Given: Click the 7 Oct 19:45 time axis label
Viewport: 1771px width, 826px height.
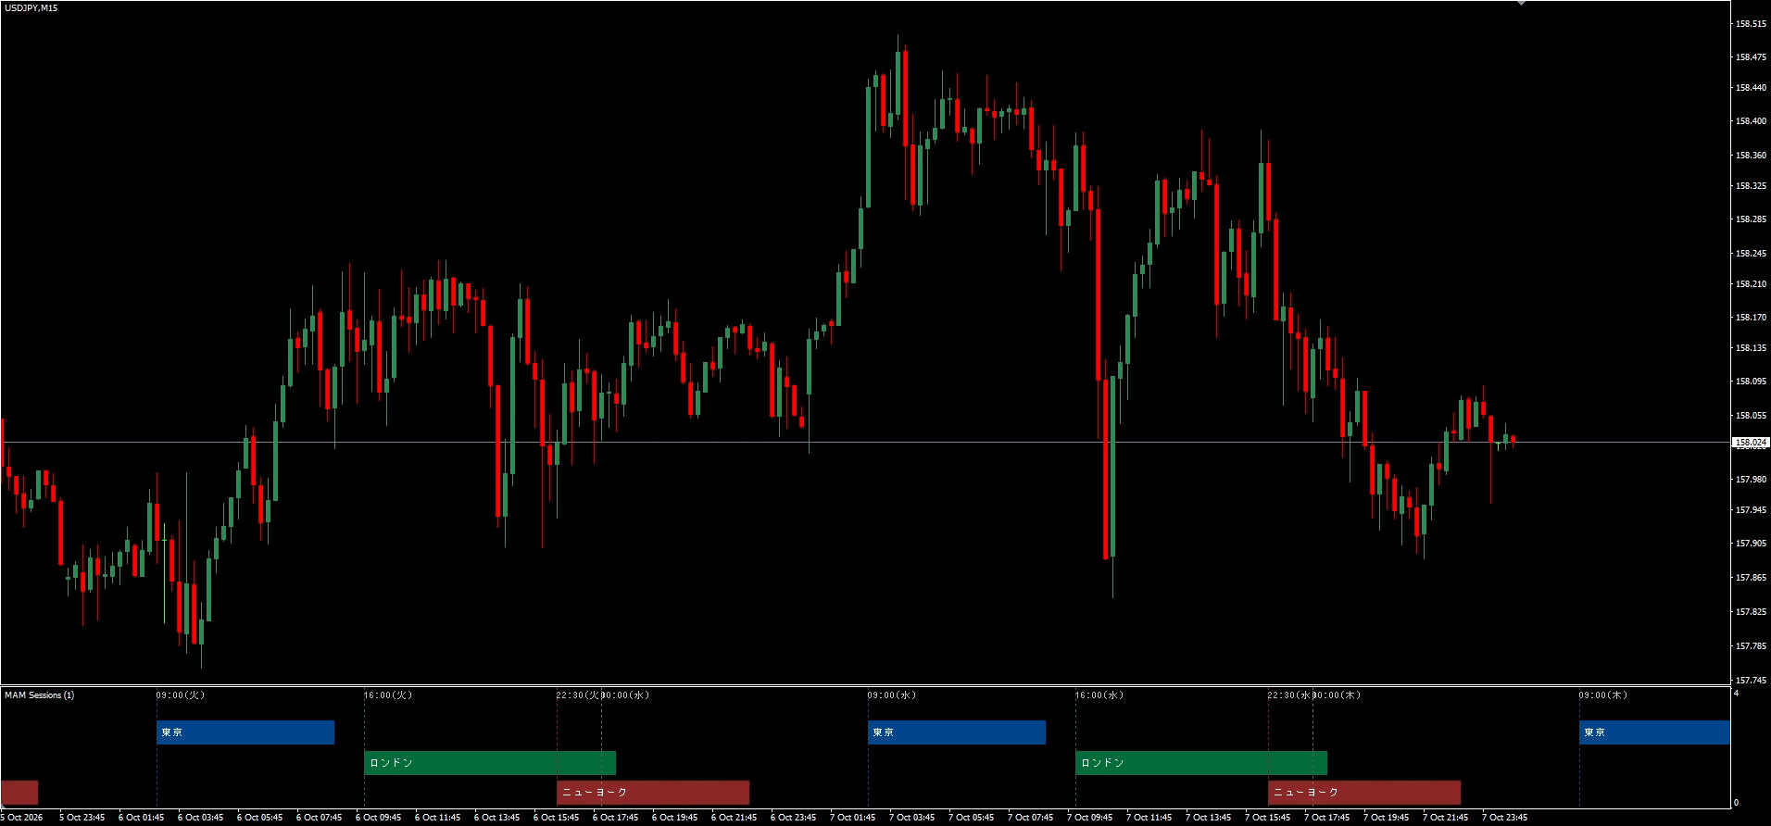Looking at the screenshot, I should [1387, 818].
